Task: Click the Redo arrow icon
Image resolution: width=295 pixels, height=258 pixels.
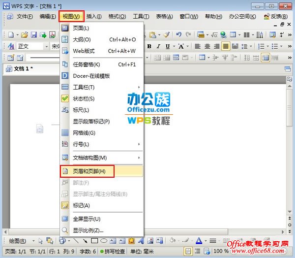Action: coord(188,34)
